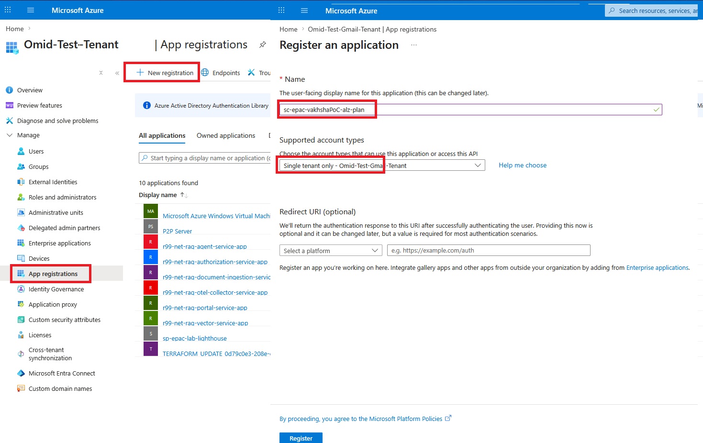703x443 pixels.
Task: Open the Help me choose link
Action: pyautogui.click(x=522, y=165)
